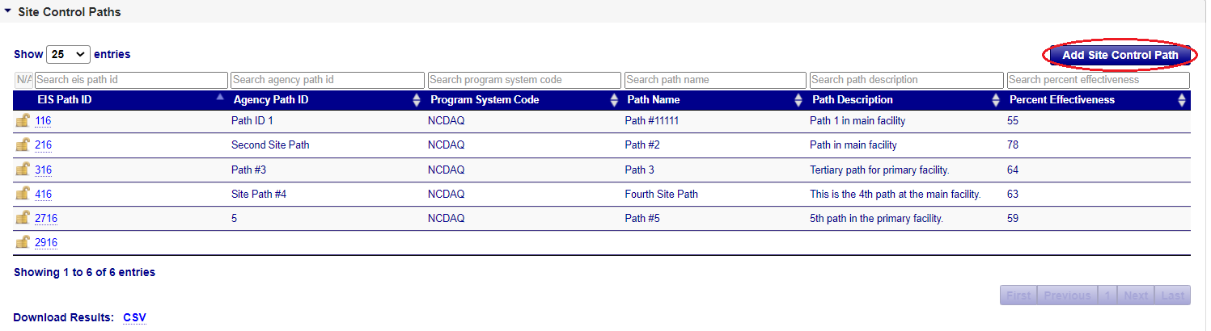Click the lock icon beside path 116
Image resolution: width=1211 pixels, height=331 pixels.
[23, 121]
